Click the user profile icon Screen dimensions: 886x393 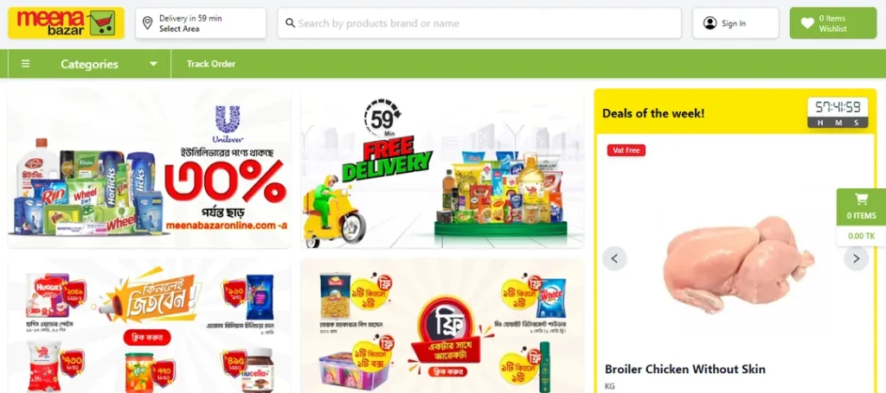[x=709, y=23]
